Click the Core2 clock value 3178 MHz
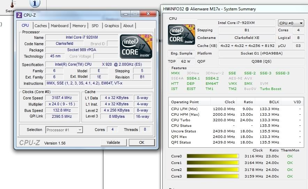 [254, 170]
